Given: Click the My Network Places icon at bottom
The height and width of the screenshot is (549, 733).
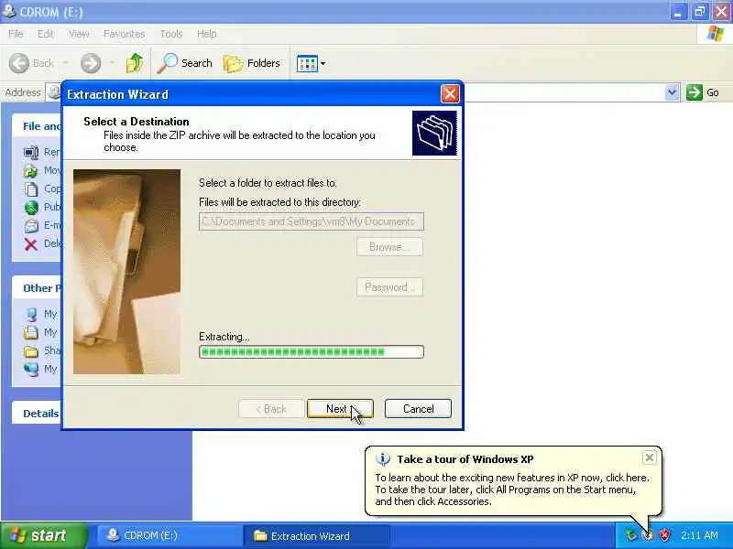Looking at the screenshot, I should 31,369.
